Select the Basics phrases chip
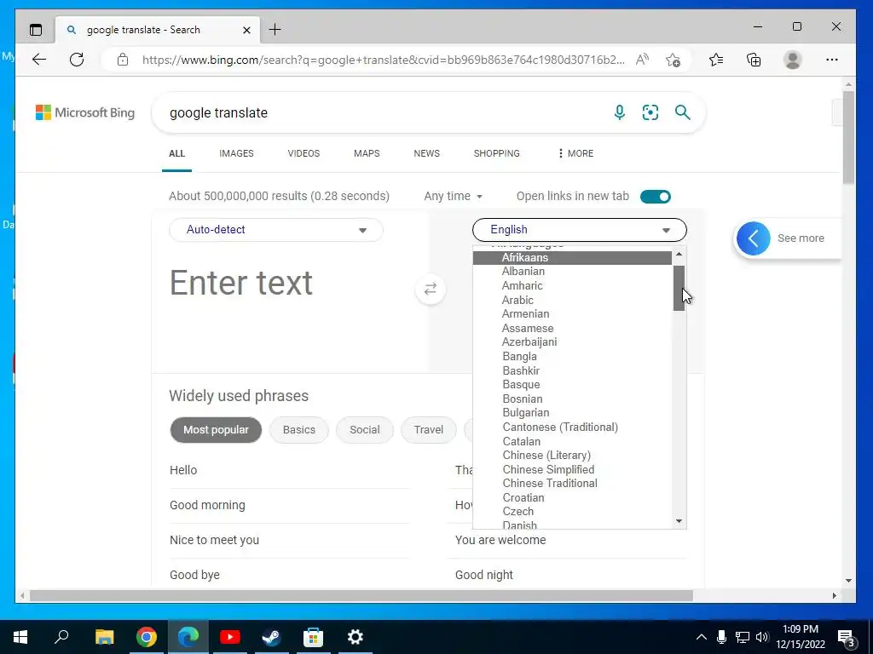 [x=299, y=430]
